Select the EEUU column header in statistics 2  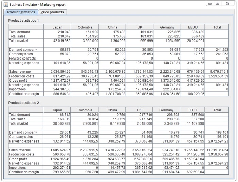[x=192, y=110]
